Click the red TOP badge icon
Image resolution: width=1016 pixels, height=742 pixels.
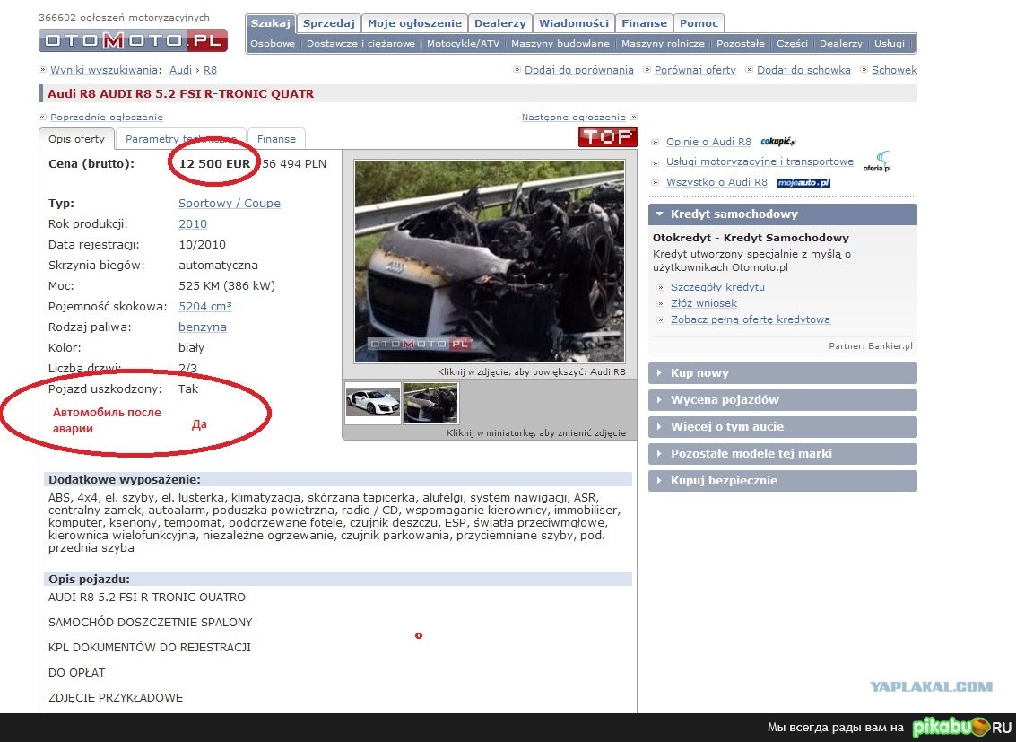click(607, 137)
